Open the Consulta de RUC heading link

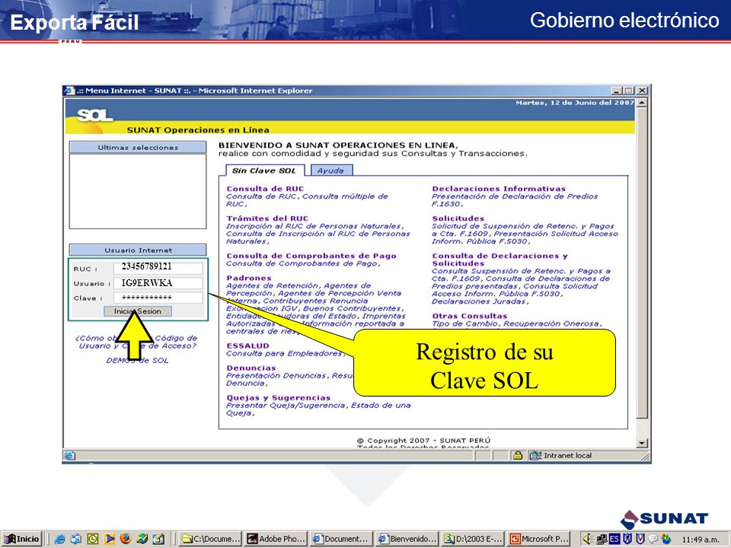coord(265,189)
